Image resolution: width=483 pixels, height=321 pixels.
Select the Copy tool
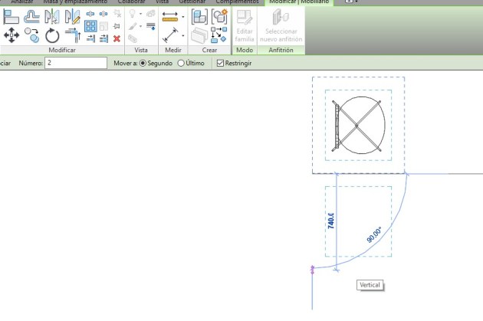click(32, 34)
